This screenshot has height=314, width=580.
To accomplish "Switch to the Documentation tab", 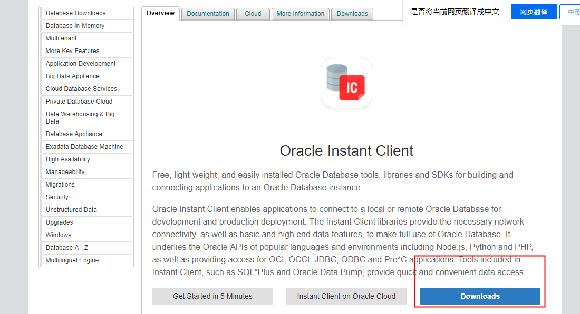I will [208, 14].
